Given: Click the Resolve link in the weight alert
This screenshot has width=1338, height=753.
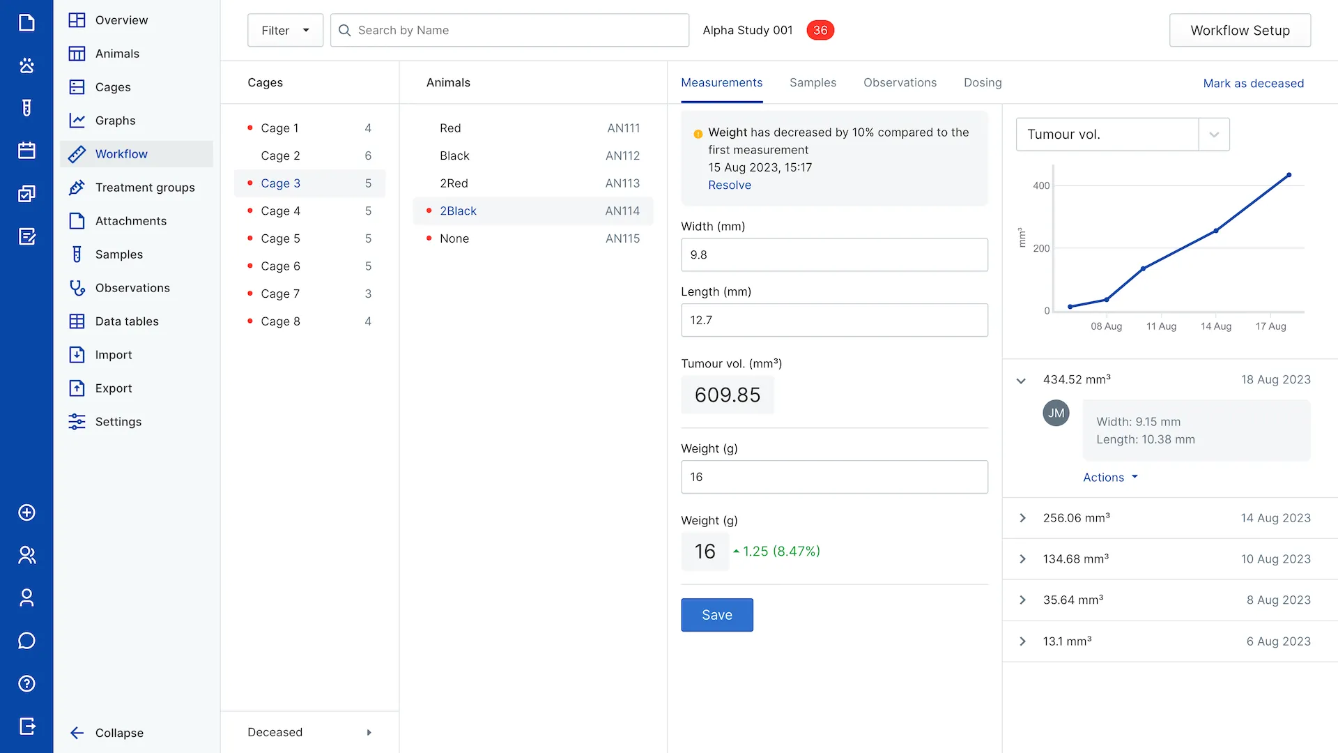Looking at the screenshot, I should pyautogui.click(x=730, y=185).
